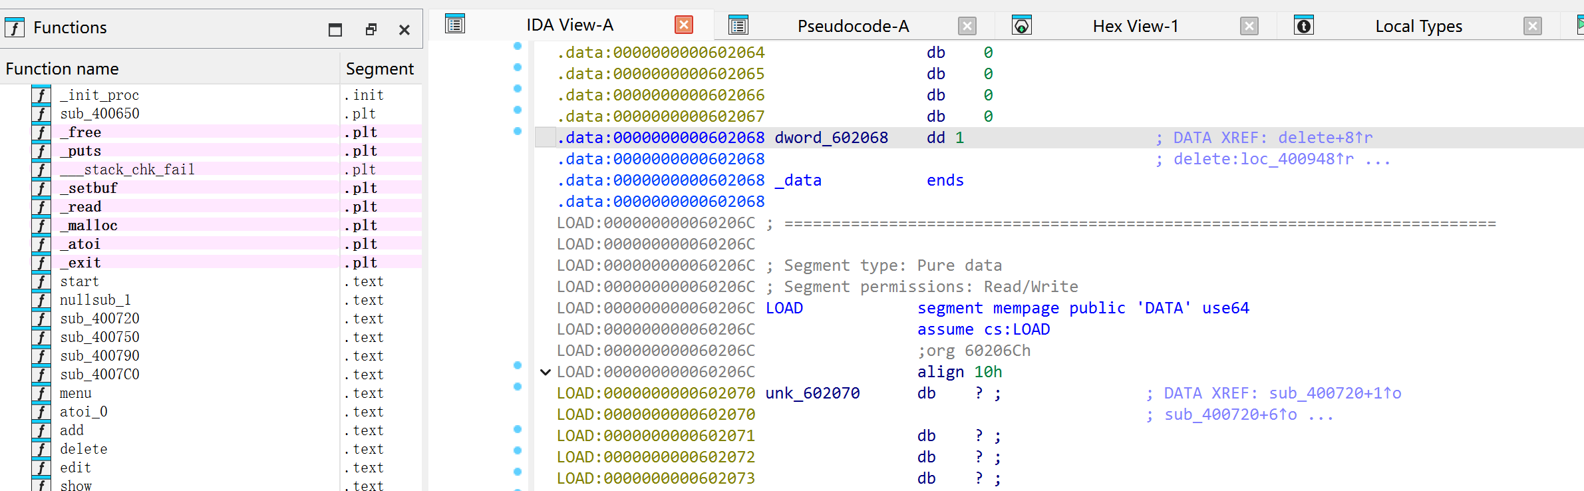Click 'Segment type: Pure data' comment

893,265
